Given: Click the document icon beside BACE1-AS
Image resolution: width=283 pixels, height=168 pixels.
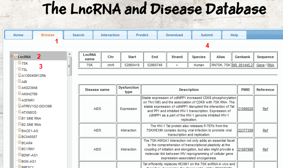Looking at the screenshot, I should point(19,131).
